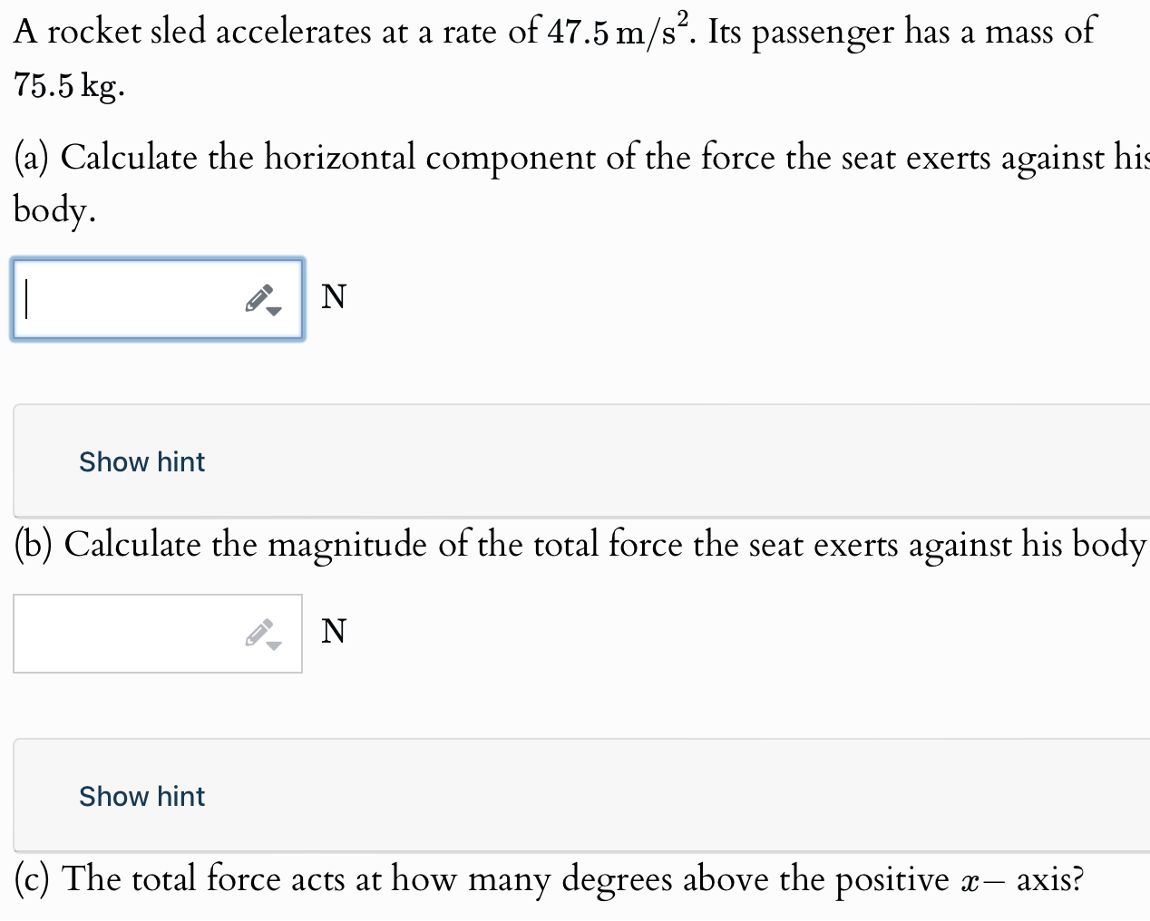1150x921 pixels.
Task: Click the part (c) question text
Action: (x=550, y=879)
